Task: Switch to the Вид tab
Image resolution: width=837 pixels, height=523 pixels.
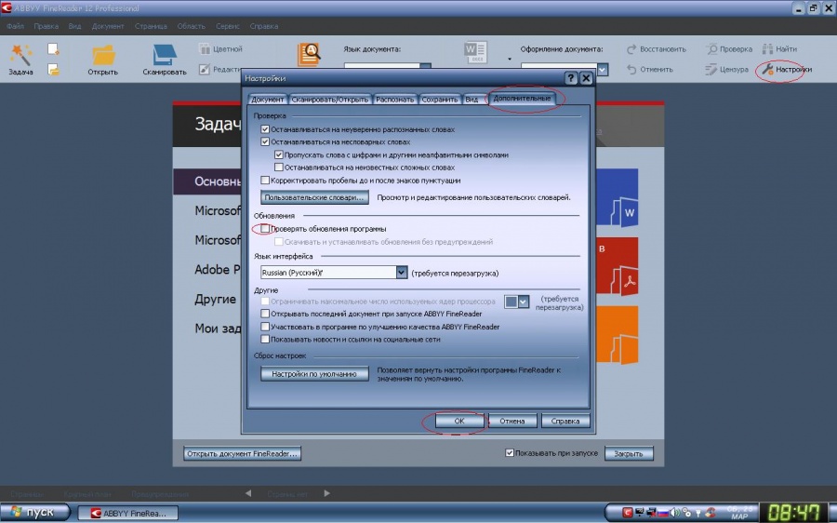Action: 472,100
